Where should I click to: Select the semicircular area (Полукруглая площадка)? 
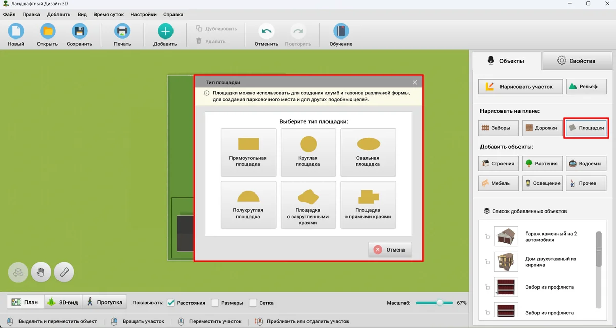248,204
